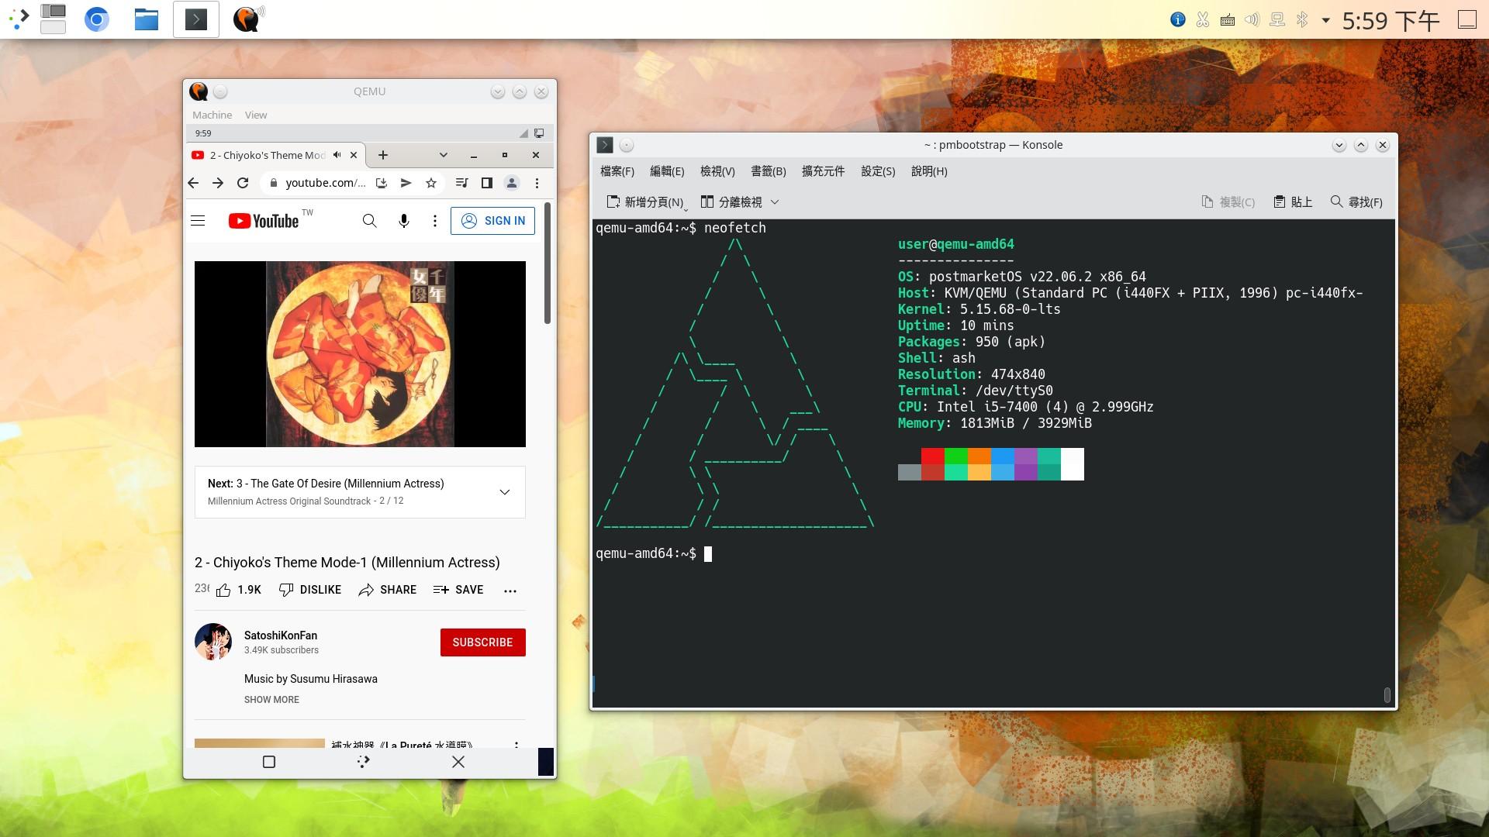Click SAVE to playlist
The width and height of the screenshot is (1489, 837).
(458, 590)
